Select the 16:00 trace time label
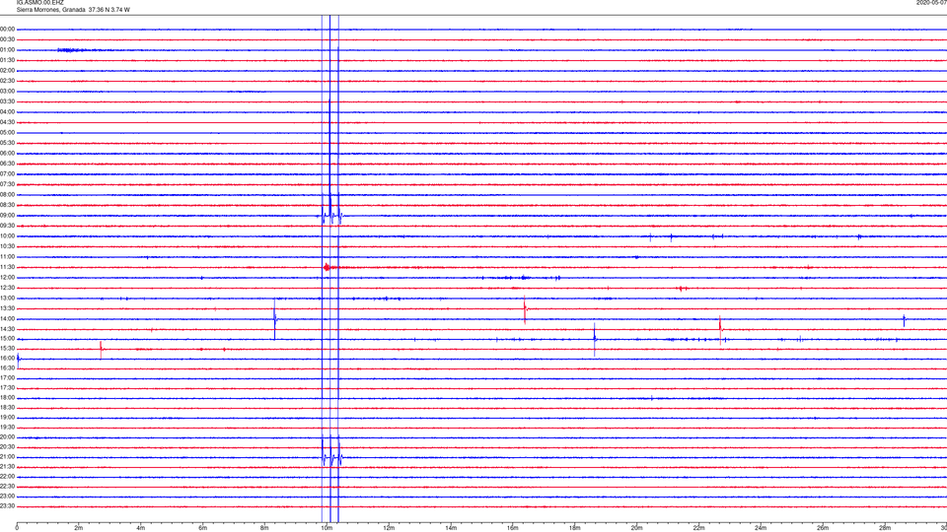This screenshot has height=532, width=947. point(7,358)
